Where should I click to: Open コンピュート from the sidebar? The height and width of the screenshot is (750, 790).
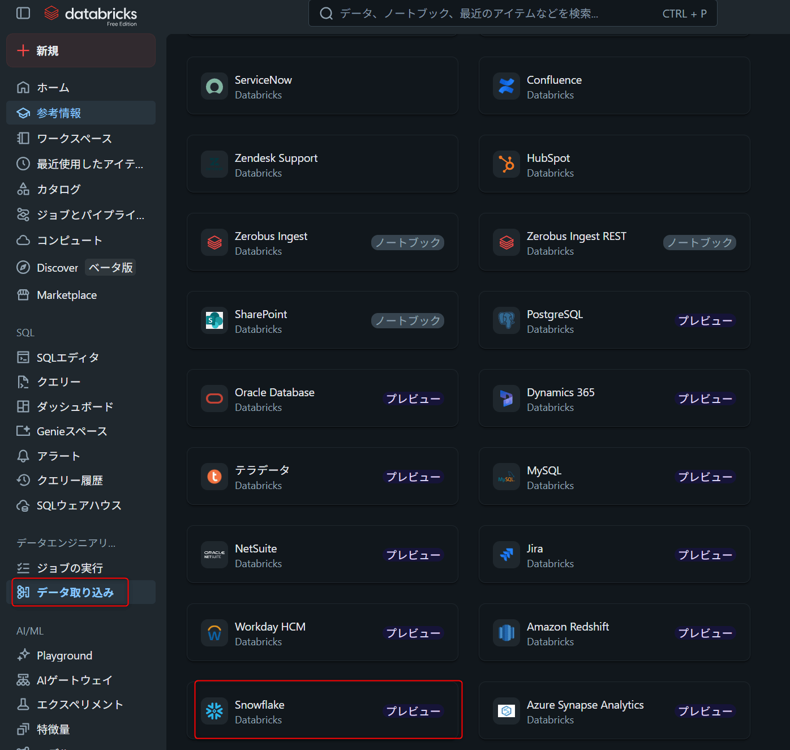(81, 240)
